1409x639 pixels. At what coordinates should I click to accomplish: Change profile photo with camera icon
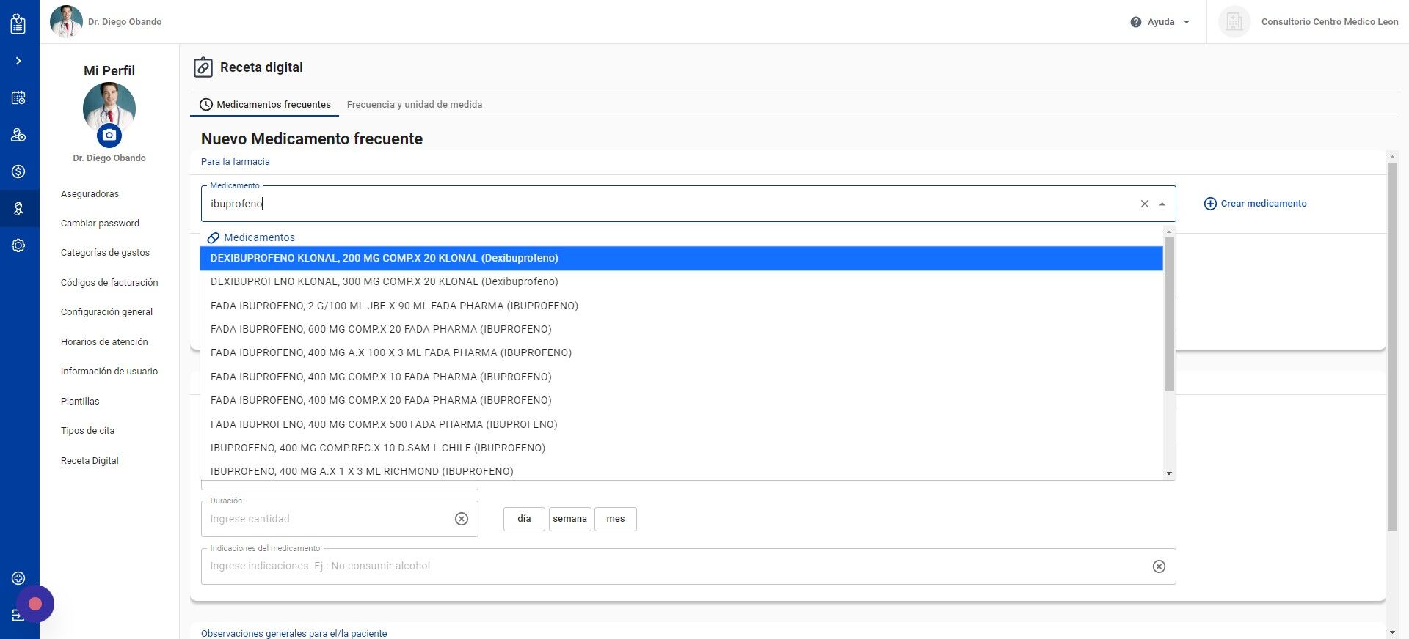109,135
